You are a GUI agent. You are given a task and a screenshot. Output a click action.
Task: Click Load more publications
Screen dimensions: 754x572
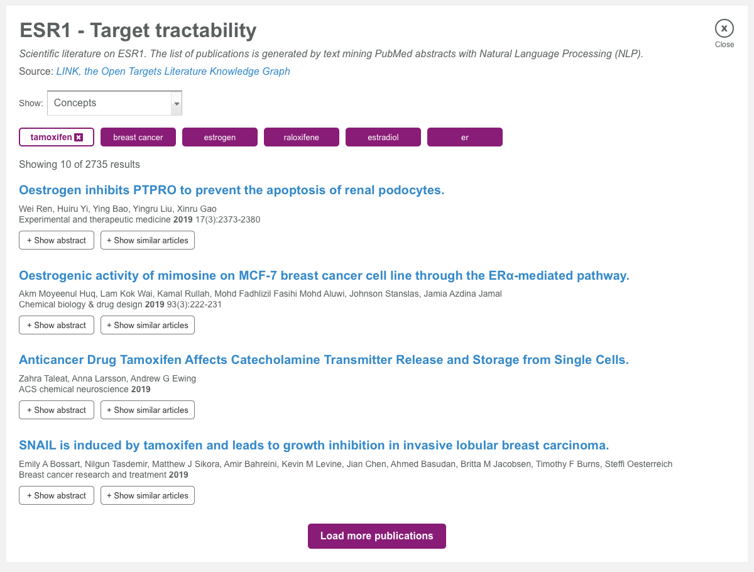click(x=376, y=536)
